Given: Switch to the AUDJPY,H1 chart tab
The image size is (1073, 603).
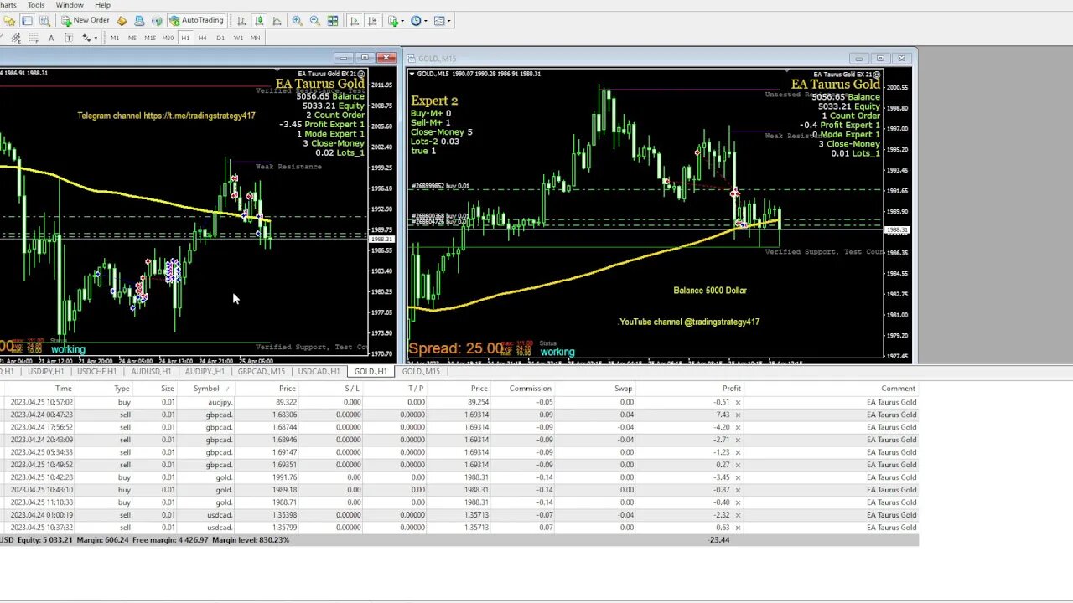Looking at the screenshot, I should [205, 371].
